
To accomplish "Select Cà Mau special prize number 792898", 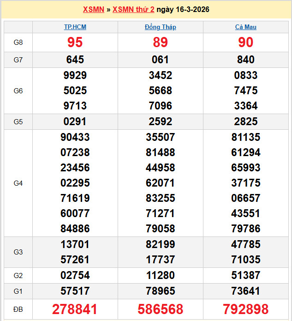I will 245,309.
